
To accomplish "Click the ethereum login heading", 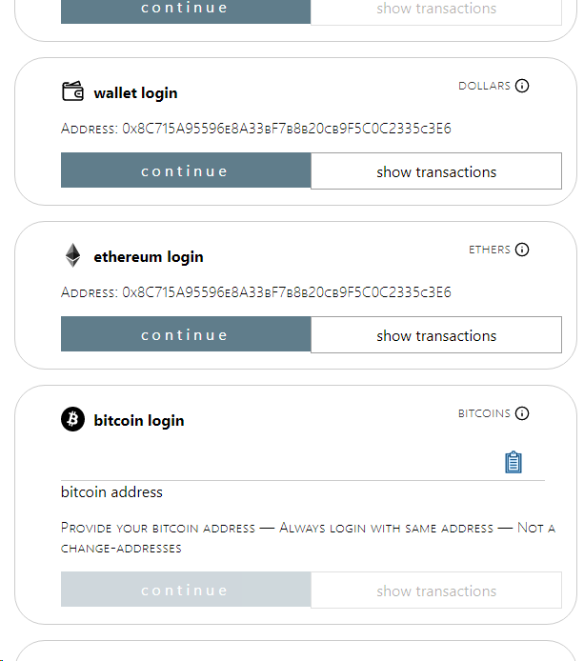I will point(149,256).
